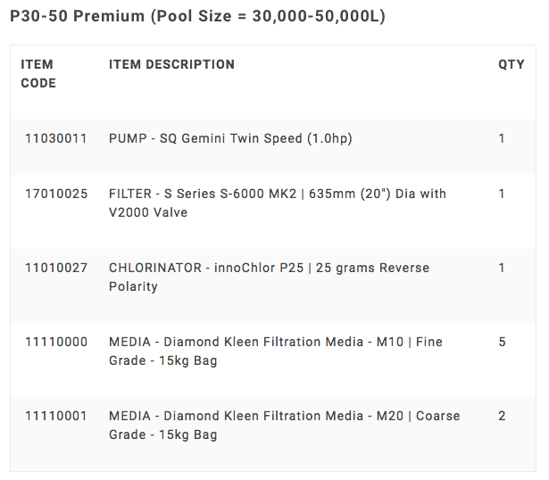
Task: Select item code 11010027
Action: tap(56, 268)
